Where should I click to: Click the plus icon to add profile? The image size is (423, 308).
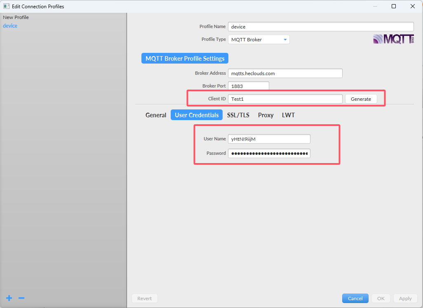(9, 298)
